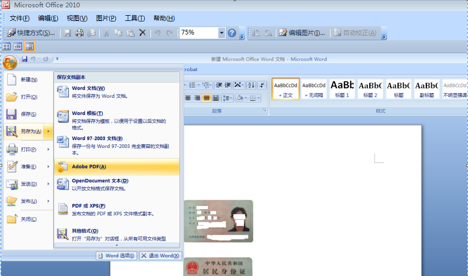Choose 其他格式(O) save option
The image size is (468, 276).
(x=116, y=235)
